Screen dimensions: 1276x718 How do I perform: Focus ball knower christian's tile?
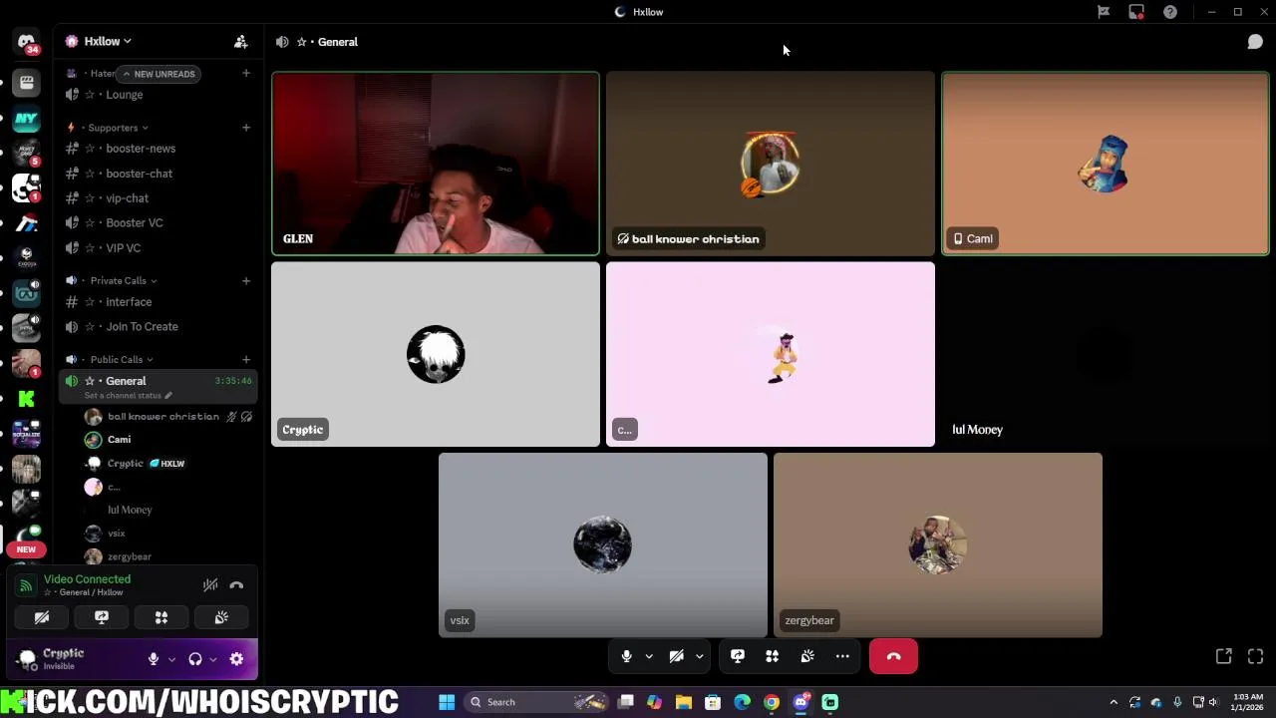pyautogui.click(x=771, y=164)
